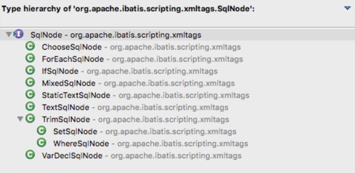Screen dimensions: 355x173
Task: Select the WhereSqlNode subclass entry
Action: click(x=151, y=143)
